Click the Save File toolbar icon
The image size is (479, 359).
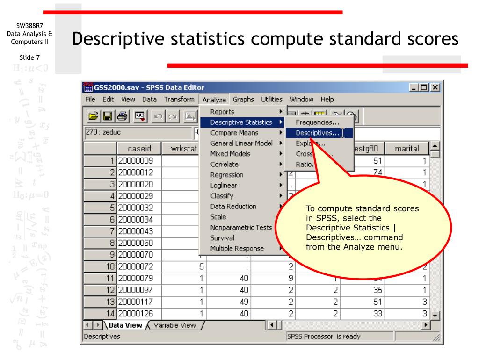tap(108, 116)
